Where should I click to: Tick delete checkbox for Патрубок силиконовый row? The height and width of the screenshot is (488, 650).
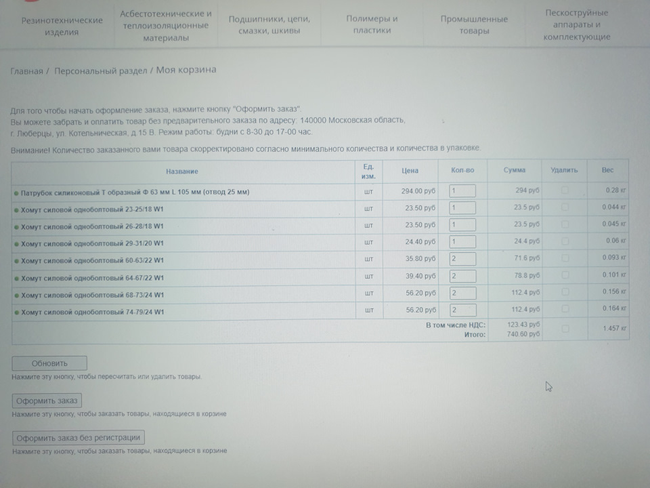(x=565, y=190)
